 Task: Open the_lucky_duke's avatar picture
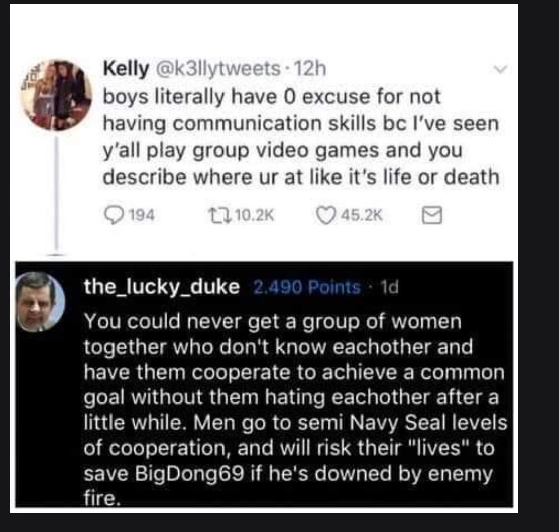pos(40,302)
